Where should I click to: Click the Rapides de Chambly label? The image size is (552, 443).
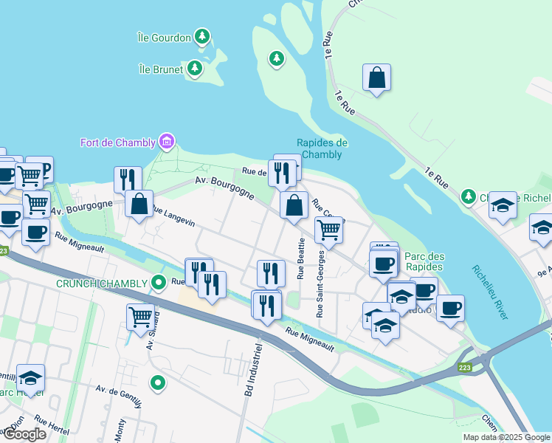(322, 148)
